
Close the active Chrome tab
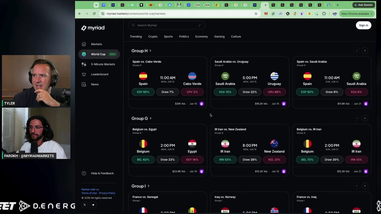click(266, 5)
